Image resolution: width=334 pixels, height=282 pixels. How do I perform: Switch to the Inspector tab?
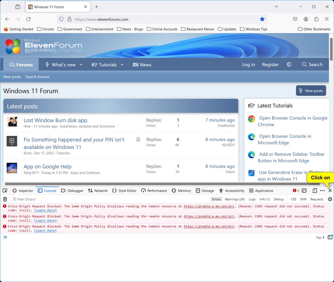23,191
